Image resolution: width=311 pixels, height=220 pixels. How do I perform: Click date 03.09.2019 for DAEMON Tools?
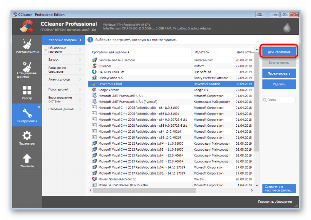[x=244, y=72]
